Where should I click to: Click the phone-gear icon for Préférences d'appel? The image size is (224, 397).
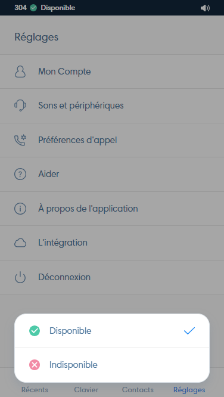[20, 140]
